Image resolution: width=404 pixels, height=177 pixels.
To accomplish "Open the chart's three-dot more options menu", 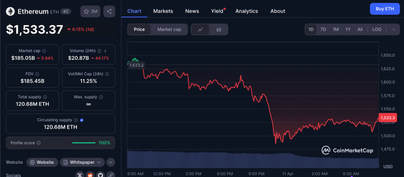I will pos(393,30).
